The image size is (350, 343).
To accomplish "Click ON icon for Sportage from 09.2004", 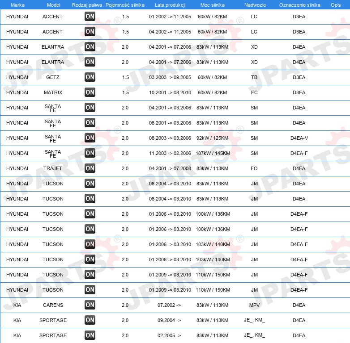I will tap(90, 320).
